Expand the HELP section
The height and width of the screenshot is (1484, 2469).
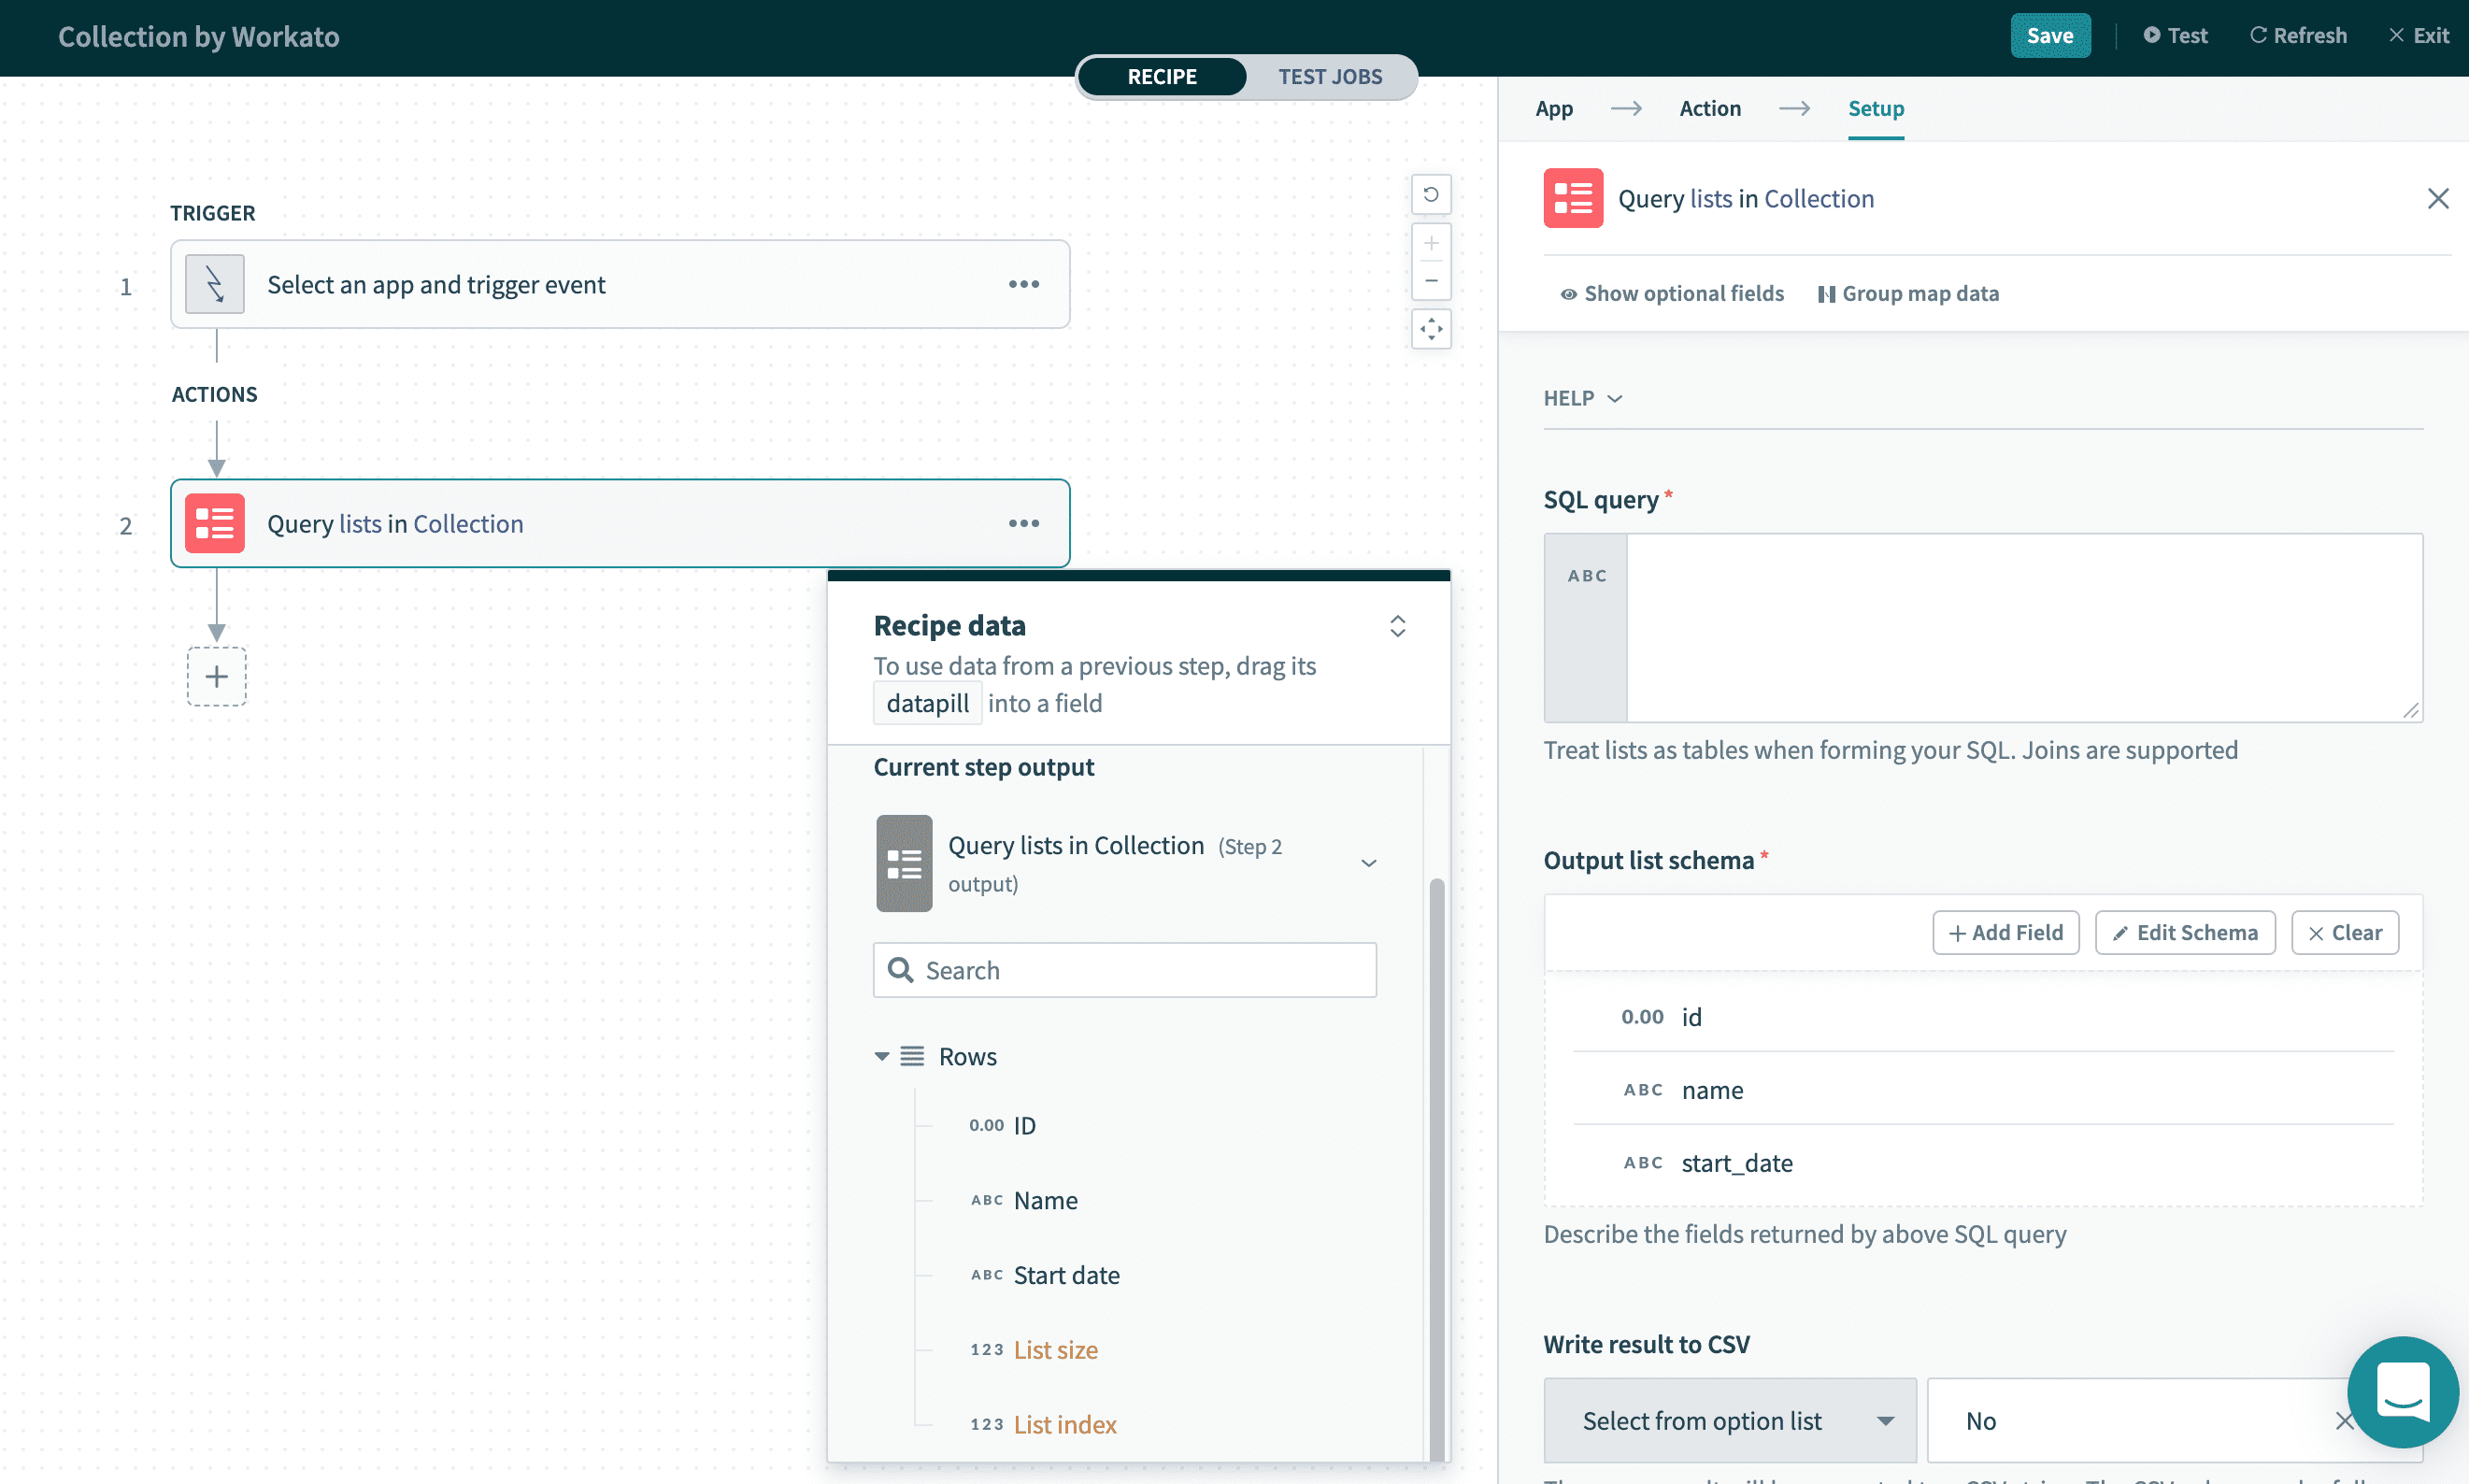[1581, 398]
